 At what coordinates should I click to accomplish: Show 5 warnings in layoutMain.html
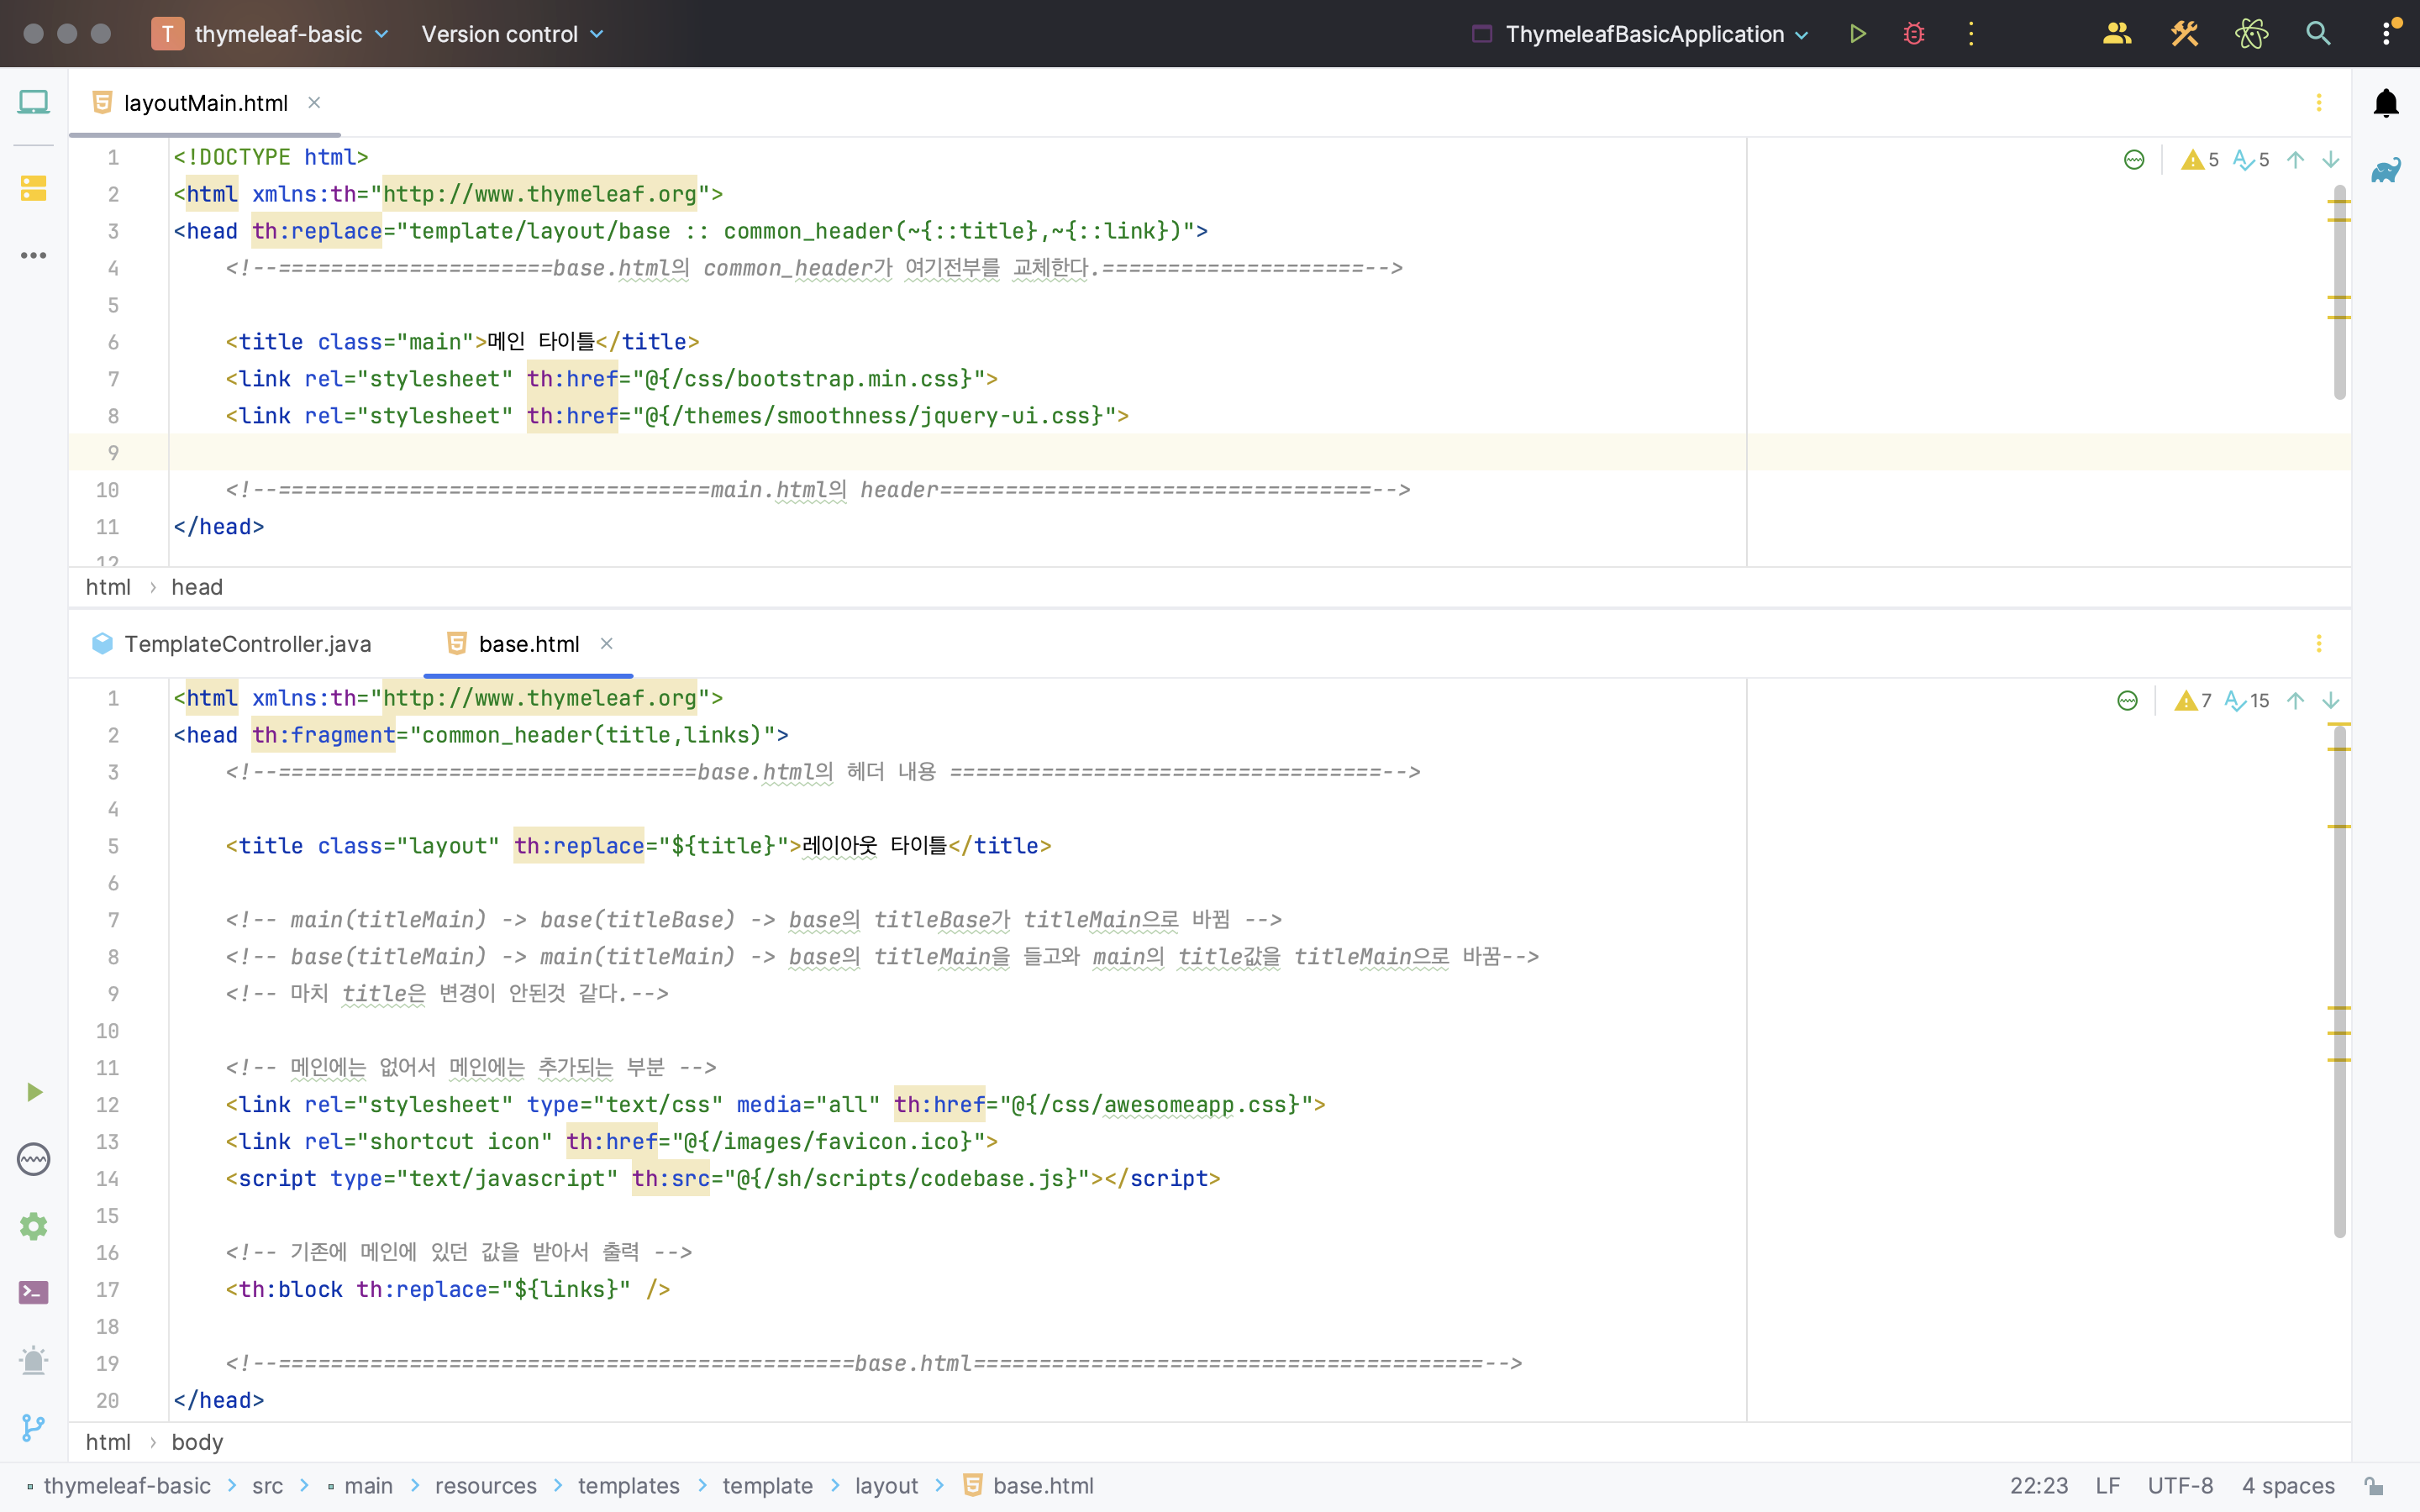[x=2199, y=160]
